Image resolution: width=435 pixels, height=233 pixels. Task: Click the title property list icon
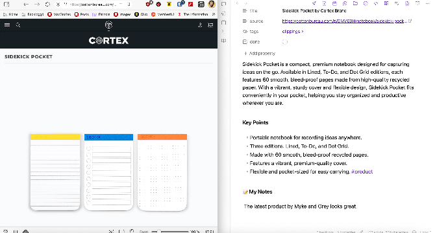point(244,11)
